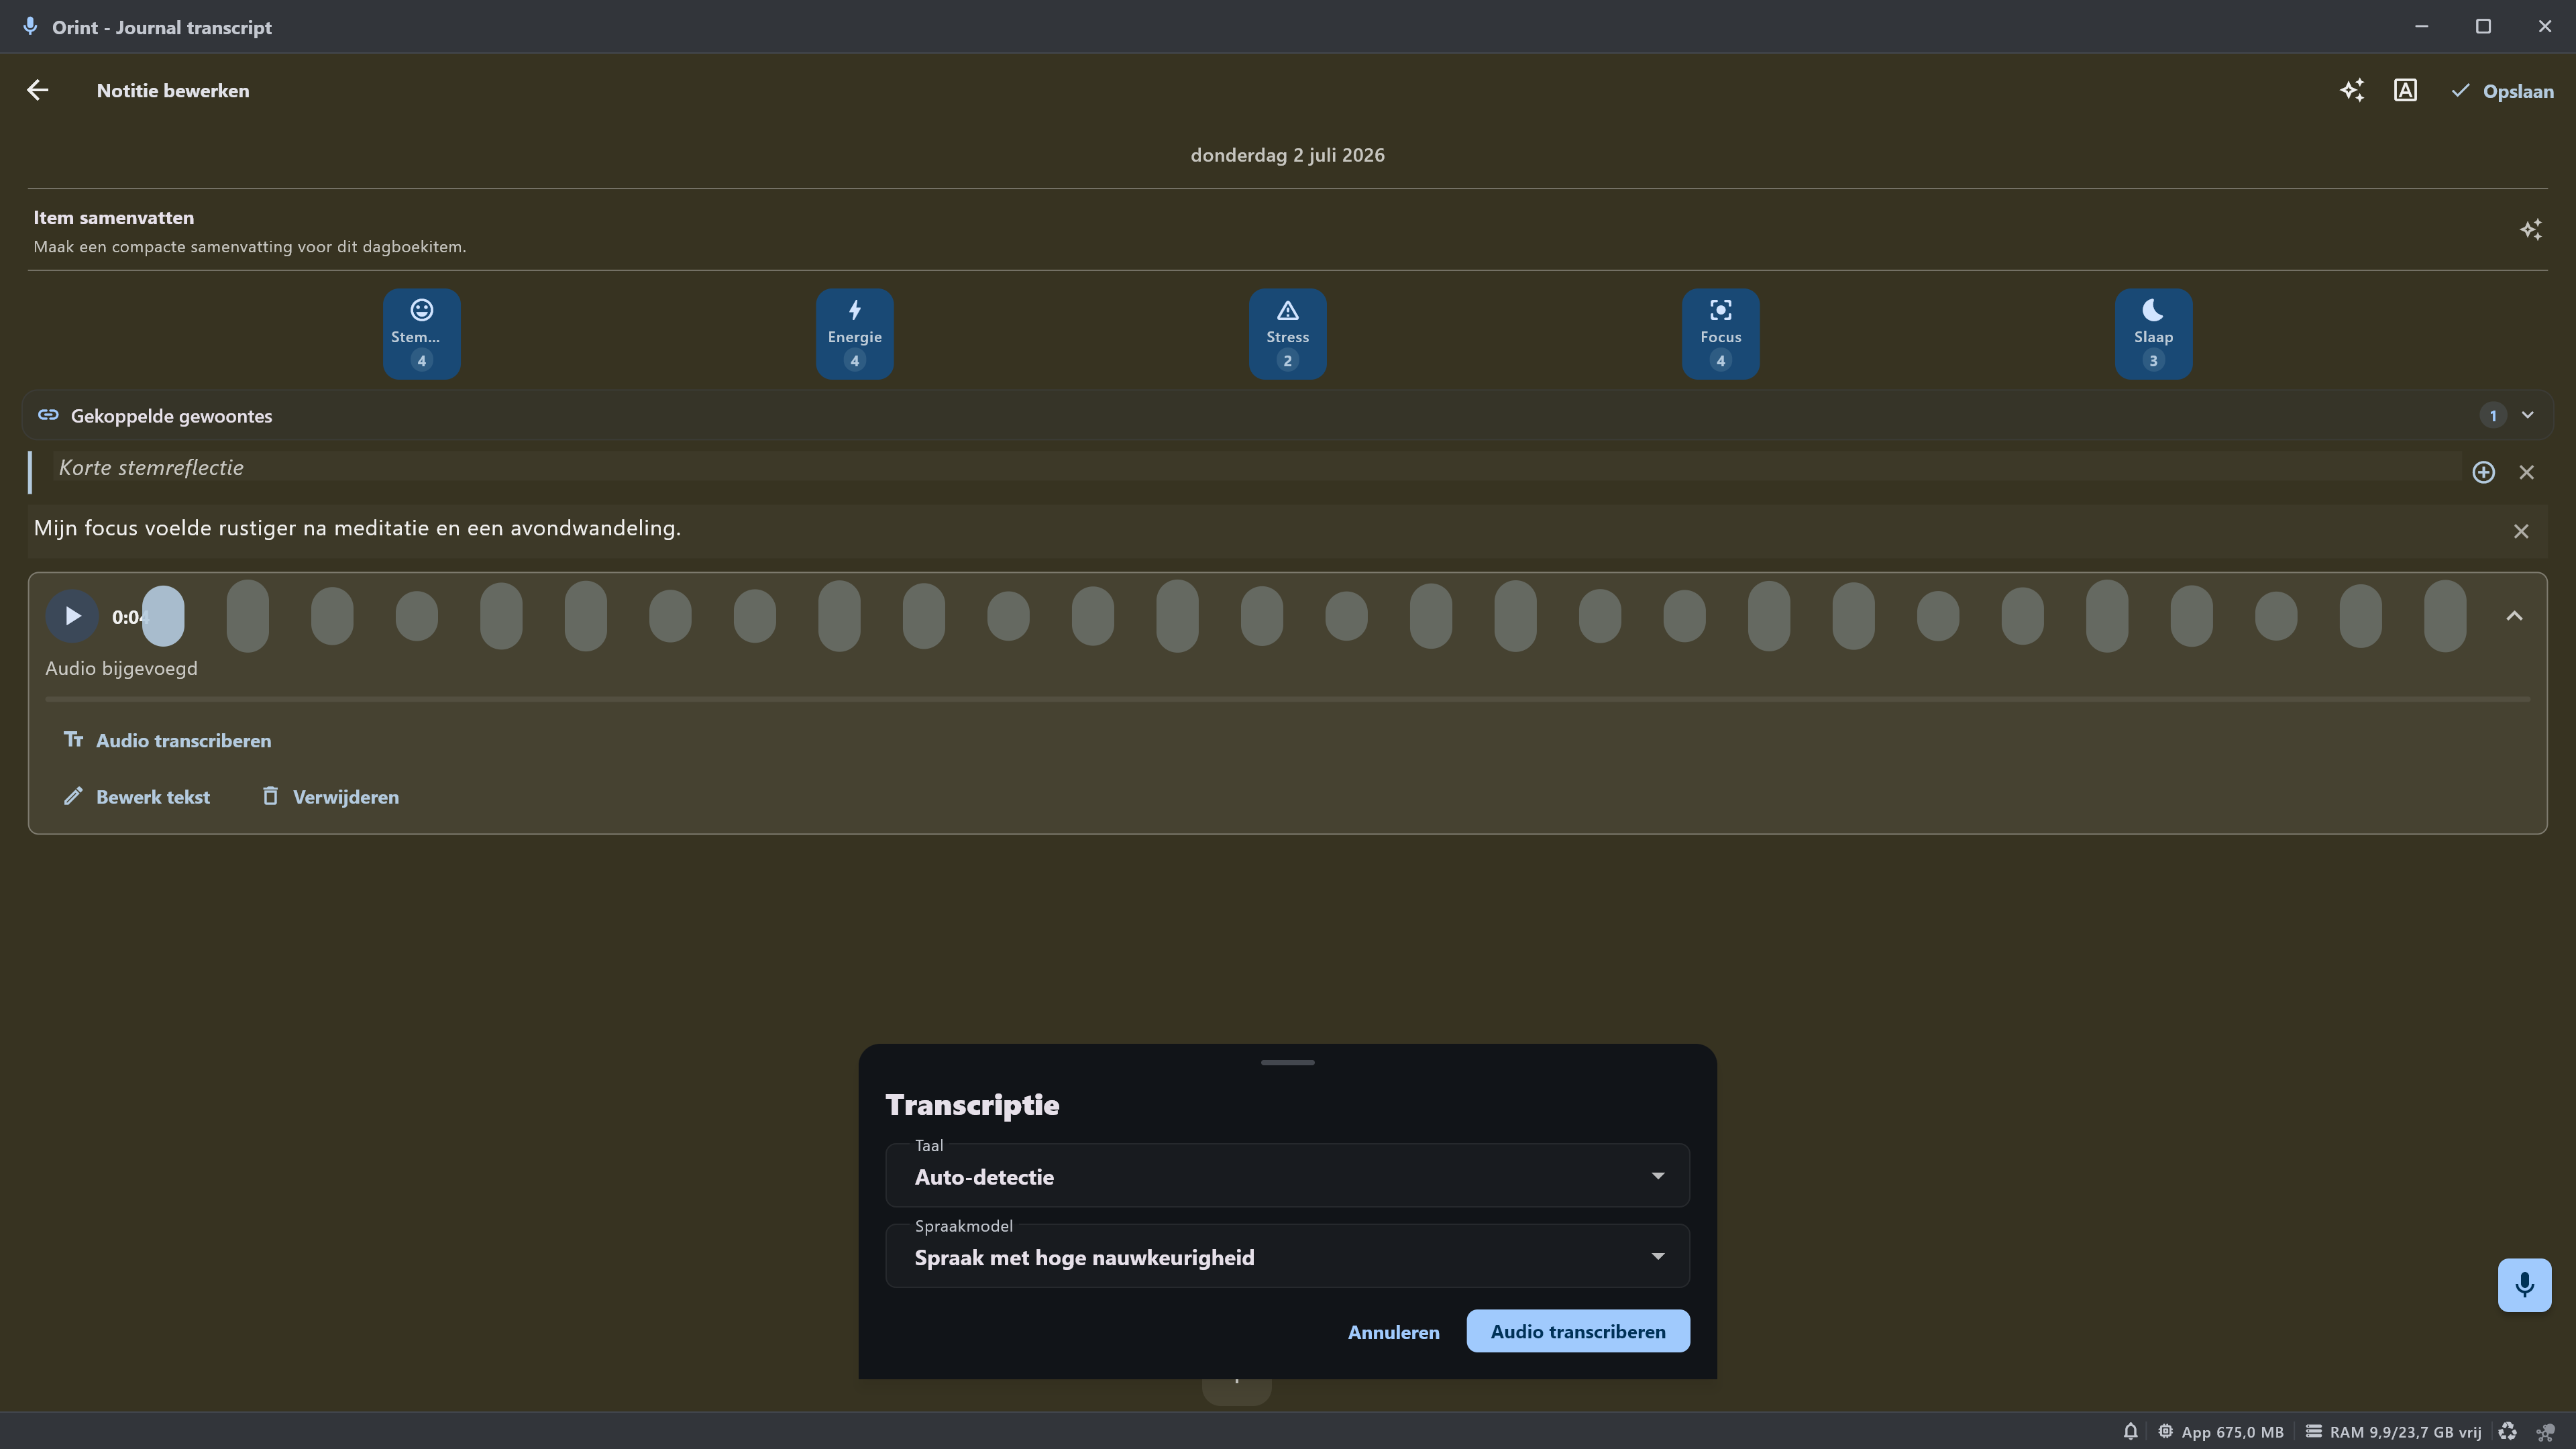The image size is (2576, 1449).
Task: Select the Energie tile
Action: (854, 334)
